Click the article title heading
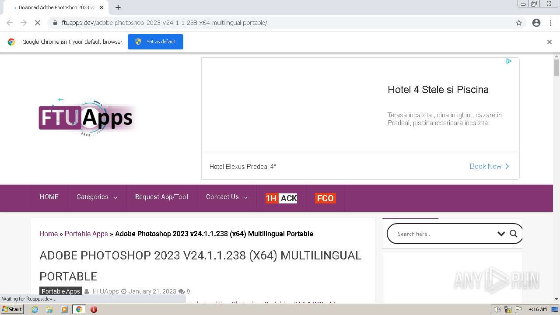 200,266
